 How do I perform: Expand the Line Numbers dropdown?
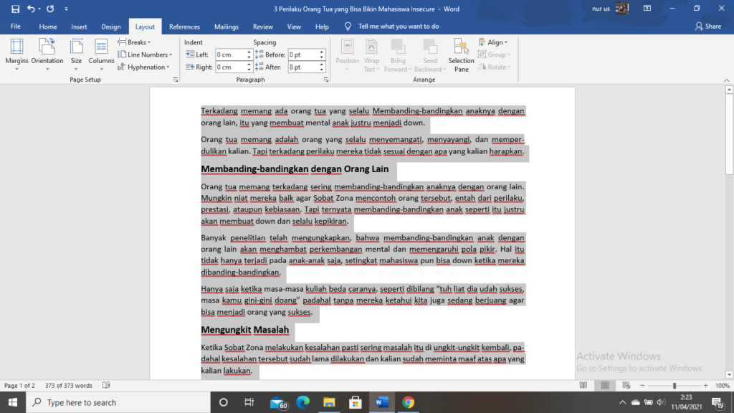145,54
